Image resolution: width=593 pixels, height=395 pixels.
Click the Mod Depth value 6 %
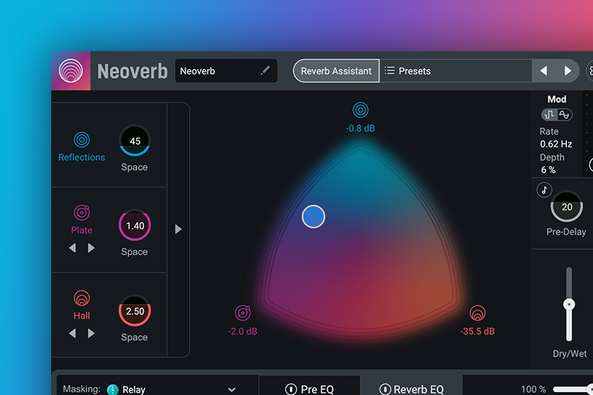click(x=548, y=170)
